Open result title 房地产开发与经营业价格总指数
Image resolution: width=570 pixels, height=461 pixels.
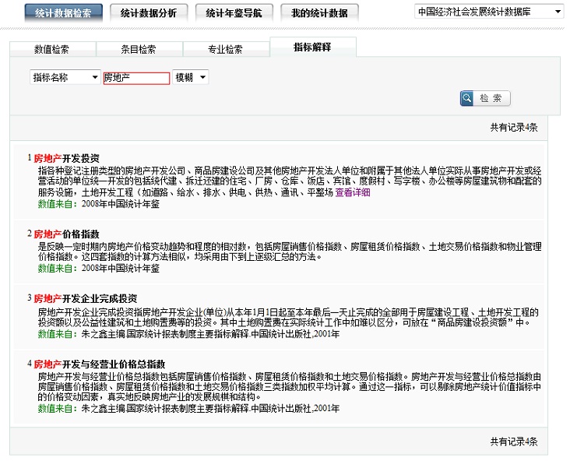coord(99,364)
